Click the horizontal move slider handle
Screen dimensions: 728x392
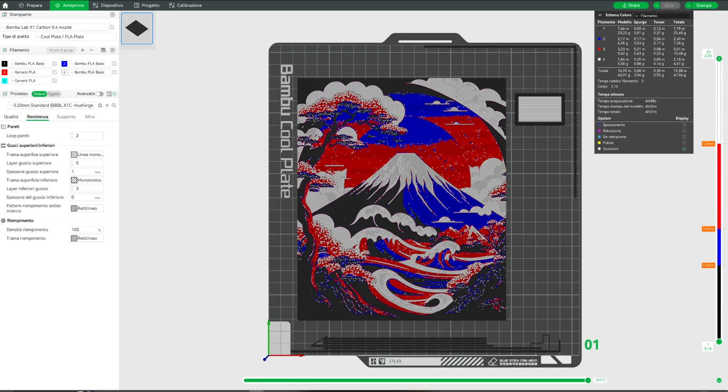(x=588, y=380)
